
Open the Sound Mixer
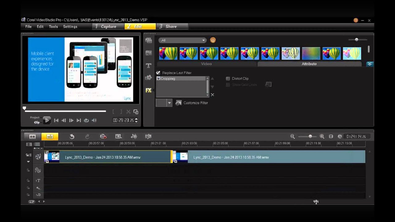(134, 136)
